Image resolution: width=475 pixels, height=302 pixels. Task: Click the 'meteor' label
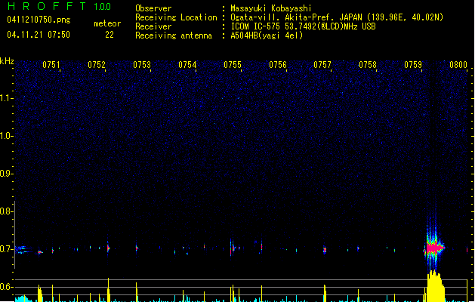point(107,23)
